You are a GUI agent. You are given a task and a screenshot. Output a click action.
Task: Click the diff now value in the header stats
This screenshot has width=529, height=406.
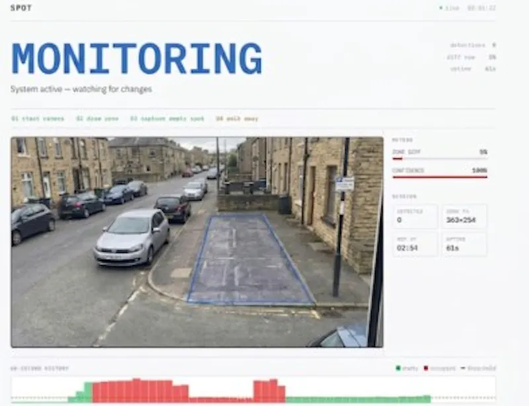(492, 57)
